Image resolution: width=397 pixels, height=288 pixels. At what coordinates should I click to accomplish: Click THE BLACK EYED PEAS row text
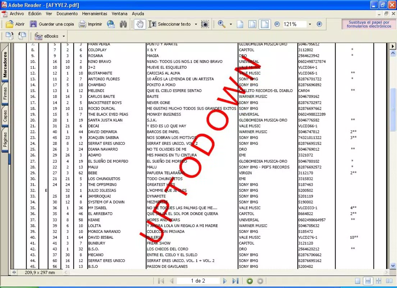[x=108, y=114]
